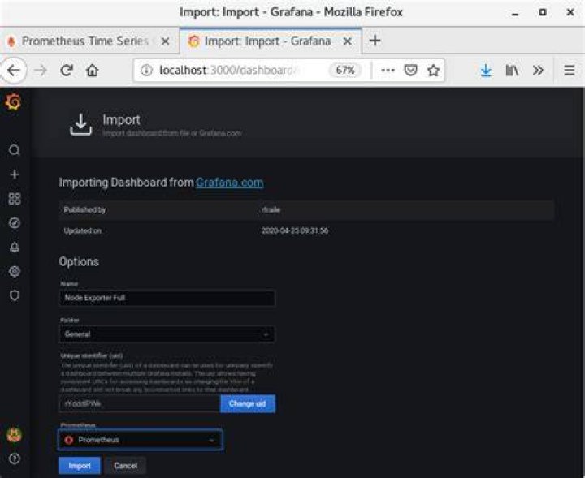
Task: Reload the page with refresh icon
Action: [x=67, y=71]
